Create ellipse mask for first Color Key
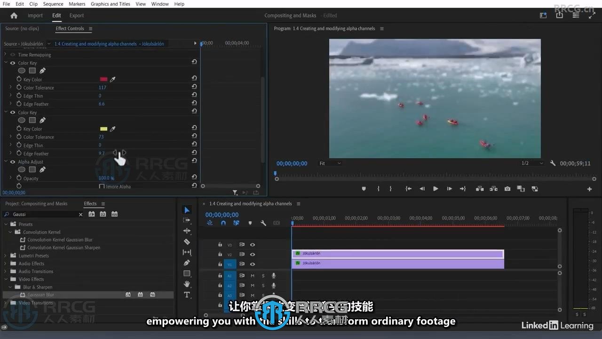Image resolution: width=602 pixels, height=339 pixels. (22, 71)
